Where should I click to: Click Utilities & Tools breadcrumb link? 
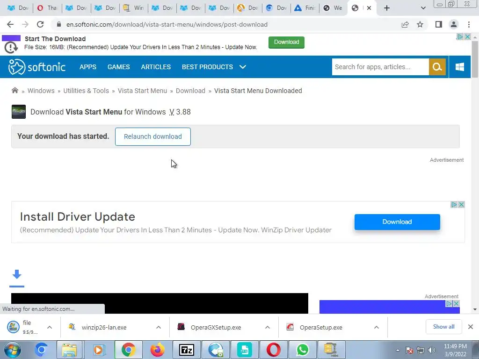86,91
